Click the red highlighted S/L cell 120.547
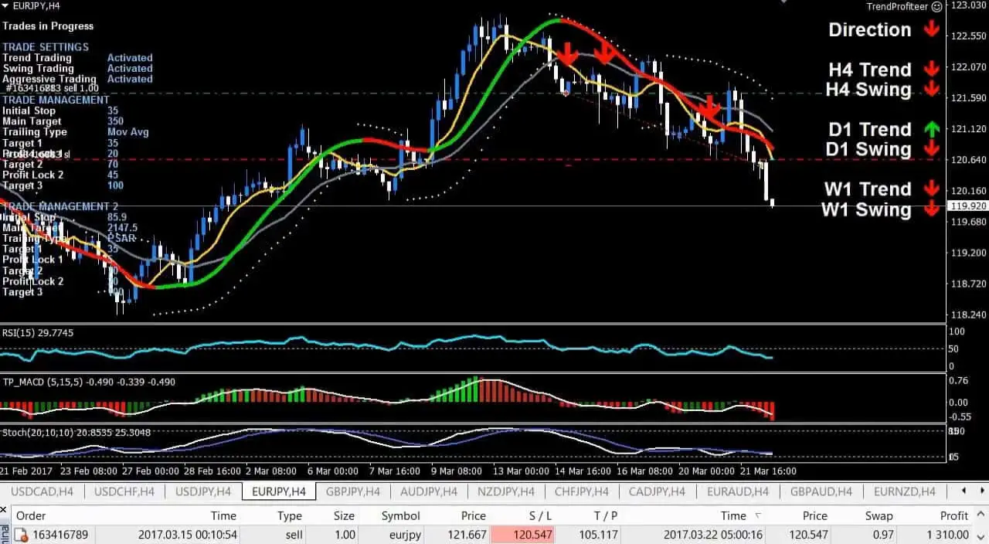 [x=522, y=534]
